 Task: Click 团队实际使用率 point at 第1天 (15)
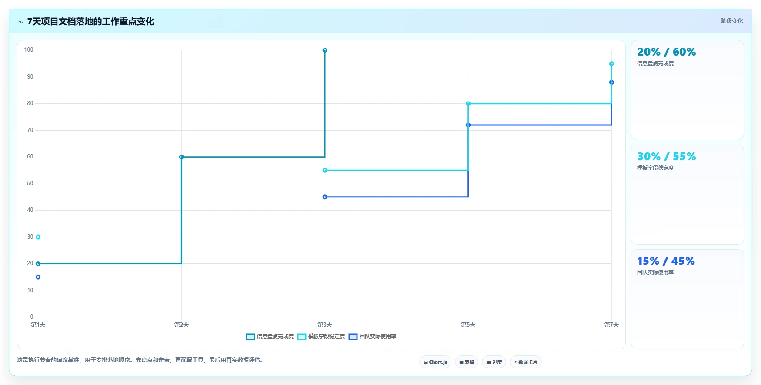point(38,277)
